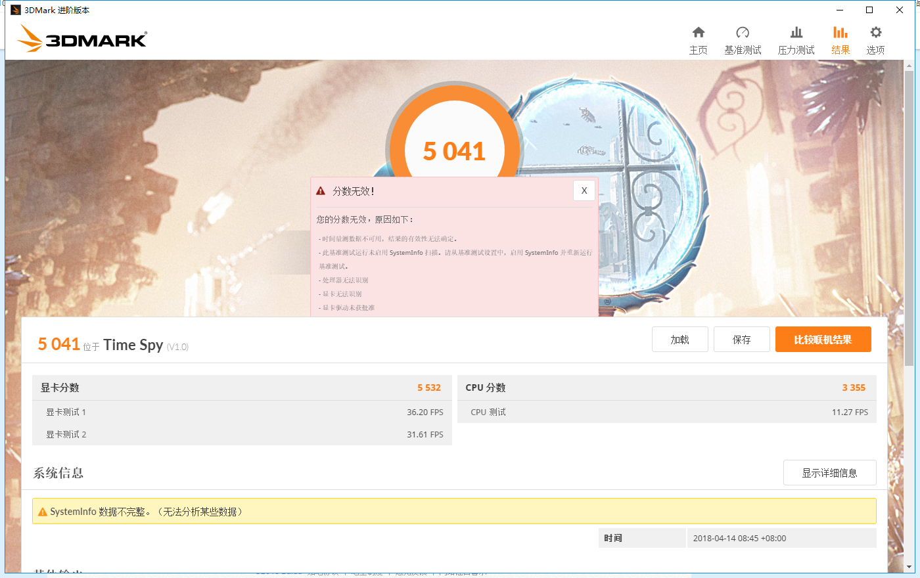
Task: Select the CPU 测试 row
Action: click(667, 412)
